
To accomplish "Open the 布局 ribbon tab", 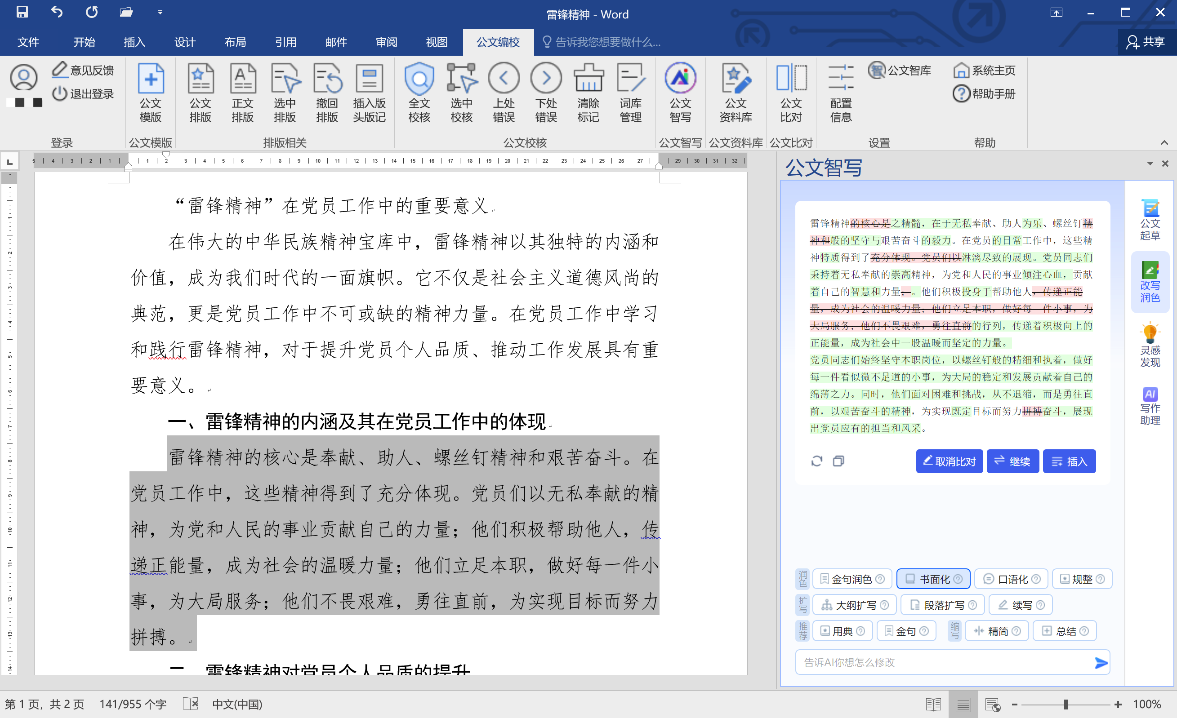I will click(235, 42).
